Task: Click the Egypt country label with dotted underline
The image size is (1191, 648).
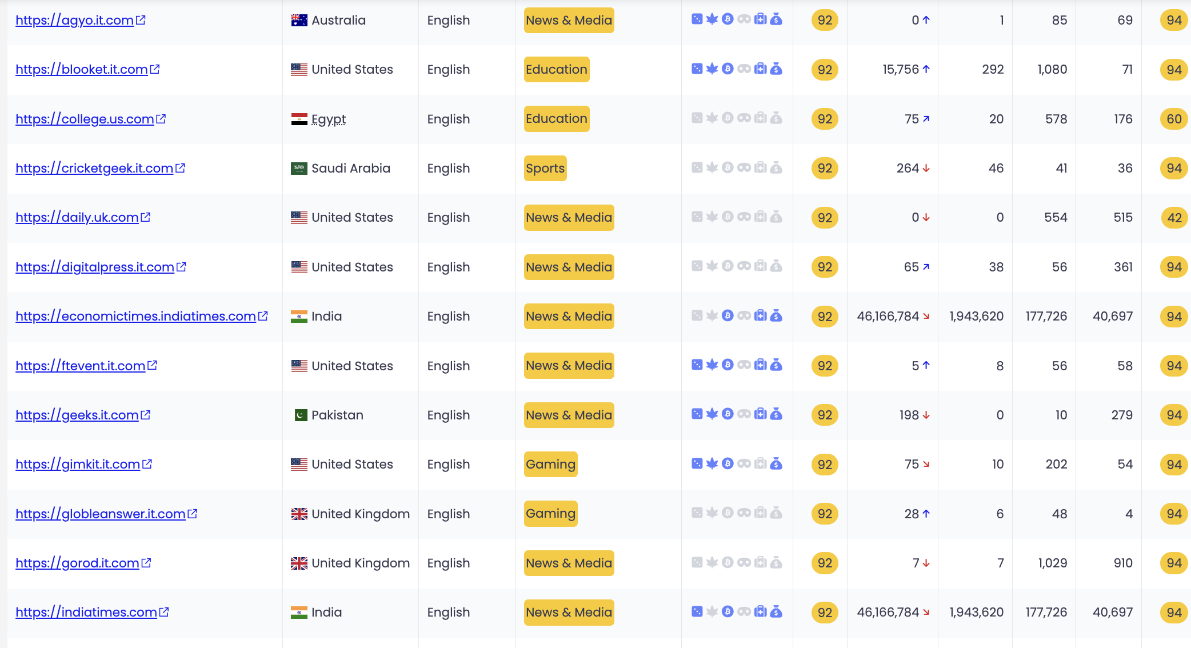Action: (x=329, y=119)
